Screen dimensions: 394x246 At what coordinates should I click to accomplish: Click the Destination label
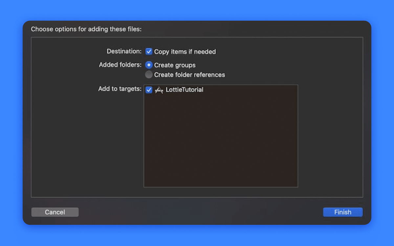click(x=124, y=51)
